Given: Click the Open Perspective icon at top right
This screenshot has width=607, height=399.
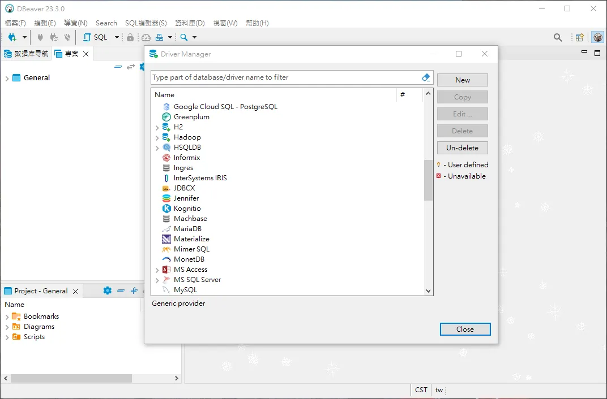Looking at the screenshot, I should pyautogui.click(x=579, y=37).
